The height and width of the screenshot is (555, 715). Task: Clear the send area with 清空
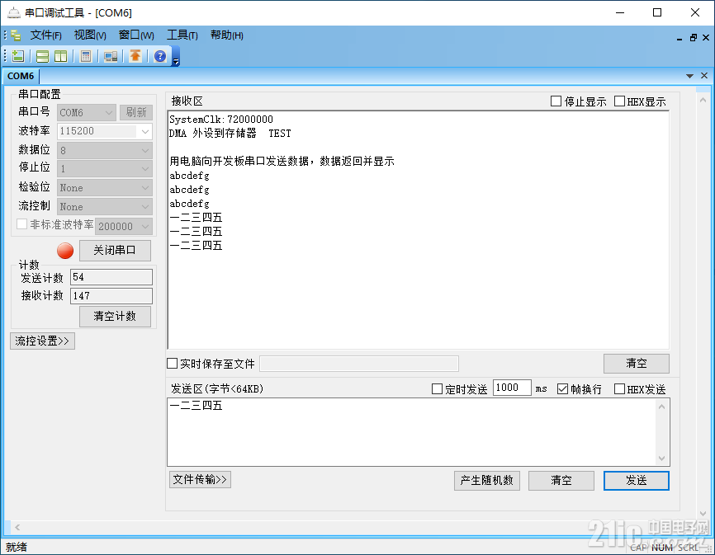(561, 480)
